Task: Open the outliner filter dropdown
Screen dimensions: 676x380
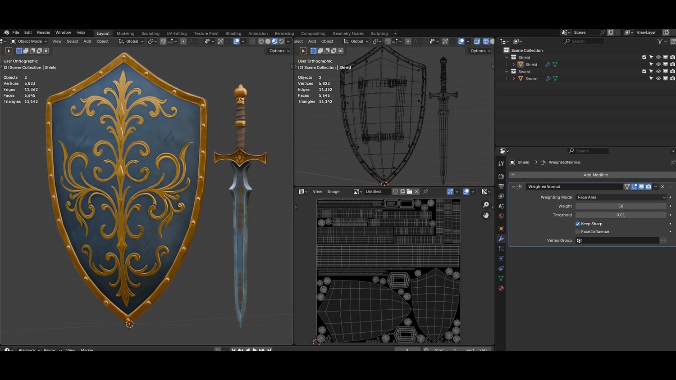Action: click(x=662, y=41)
